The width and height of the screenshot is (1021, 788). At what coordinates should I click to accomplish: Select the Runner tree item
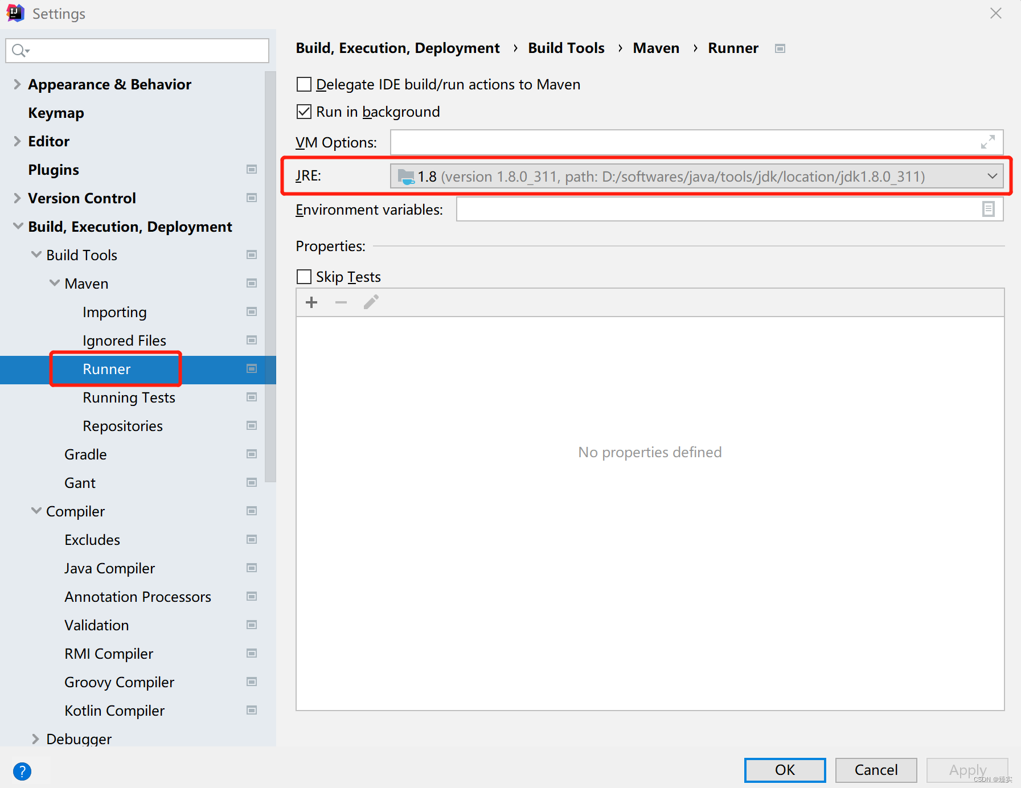point(138,370)
